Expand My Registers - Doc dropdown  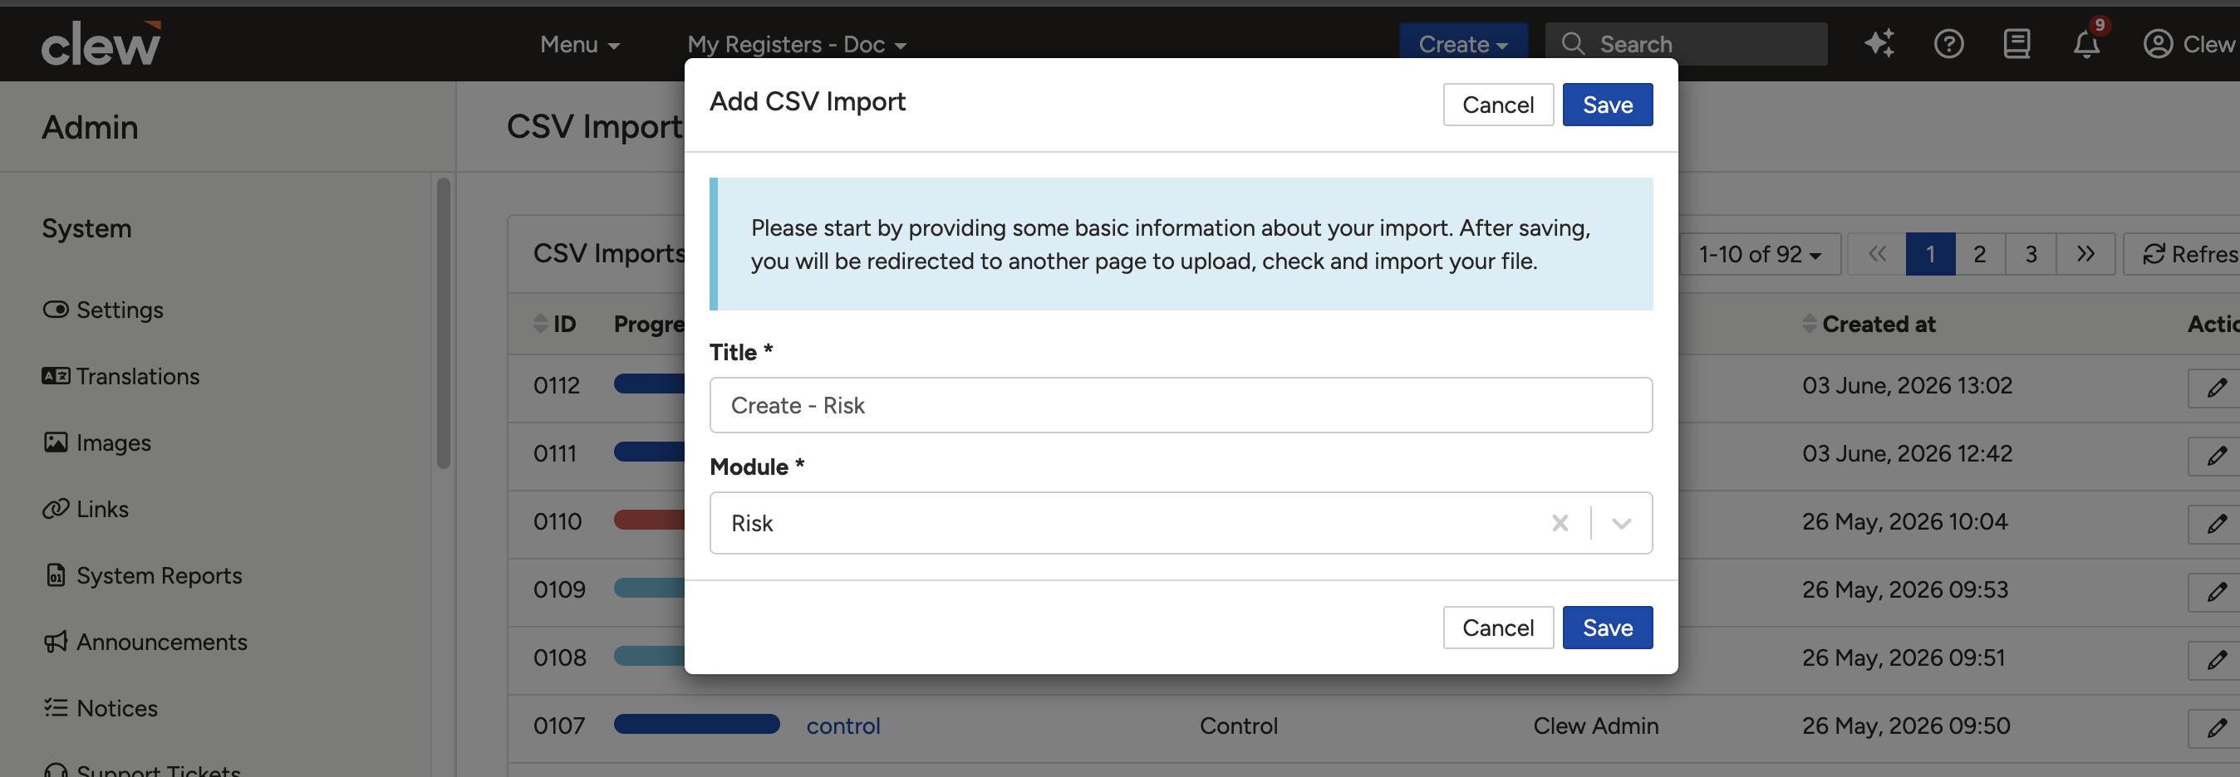(x=797, y=44)
